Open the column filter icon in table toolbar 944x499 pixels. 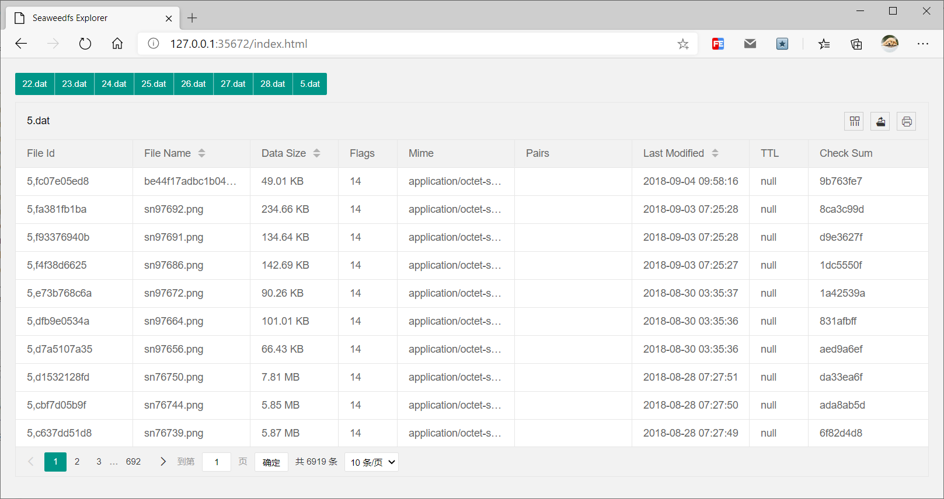click(854, 121)
